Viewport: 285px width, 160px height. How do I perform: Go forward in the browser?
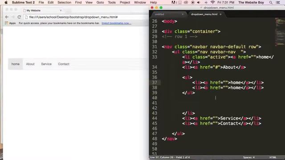click(13, 17)
